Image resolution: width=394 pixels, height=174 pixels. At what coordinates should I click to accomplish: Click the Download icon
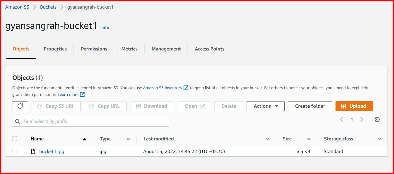tap(139, 106)
